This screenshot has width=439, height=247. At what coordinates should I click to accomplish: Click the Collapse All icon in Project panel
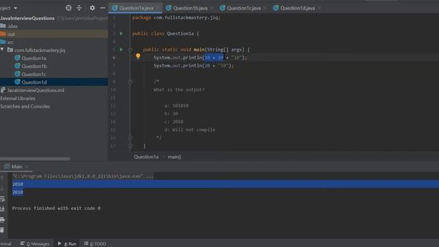click(x=80, y=8)
